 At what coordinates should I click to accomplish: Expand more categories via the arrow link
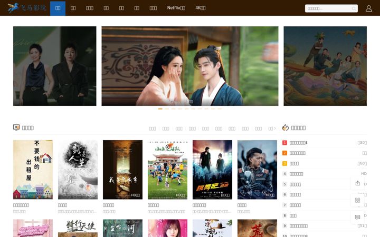click(272, 129)
